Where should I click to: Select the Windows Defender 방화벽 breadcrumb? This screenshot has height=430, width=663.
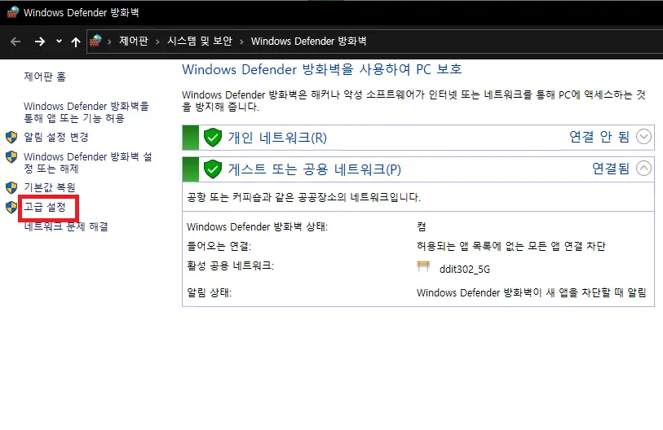click(x=309, y=41)
